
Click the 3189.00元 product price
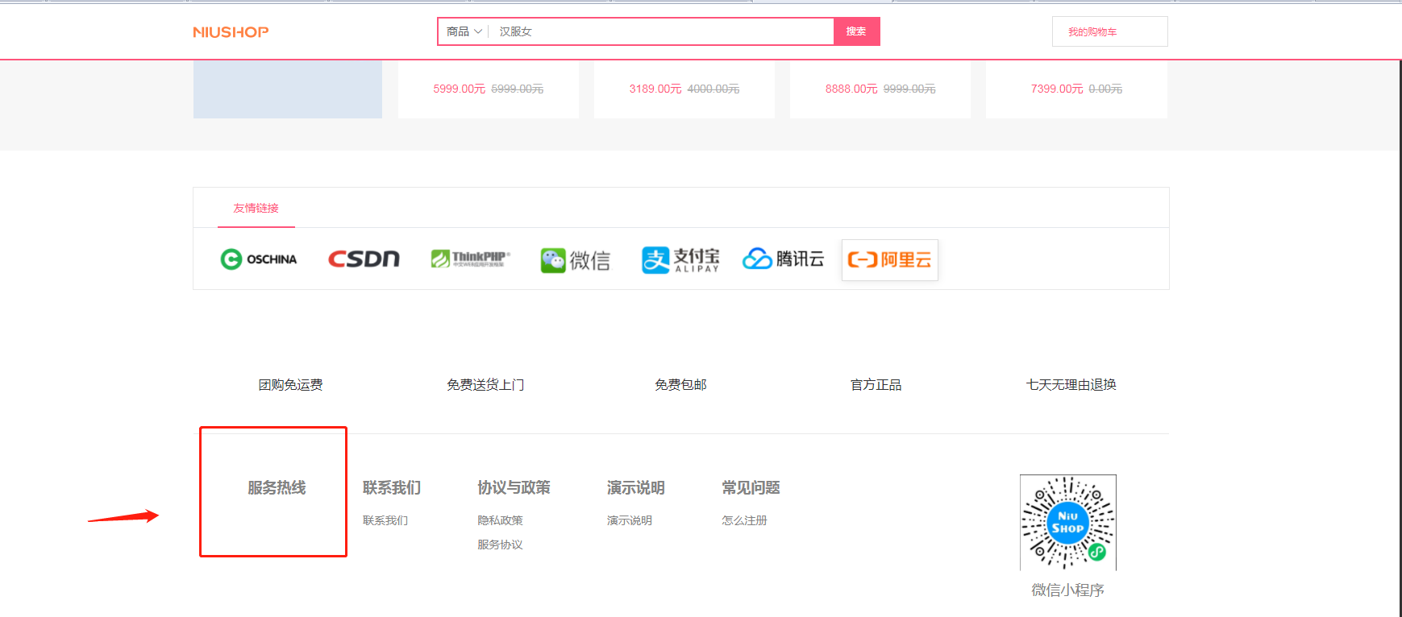point(655,89)
